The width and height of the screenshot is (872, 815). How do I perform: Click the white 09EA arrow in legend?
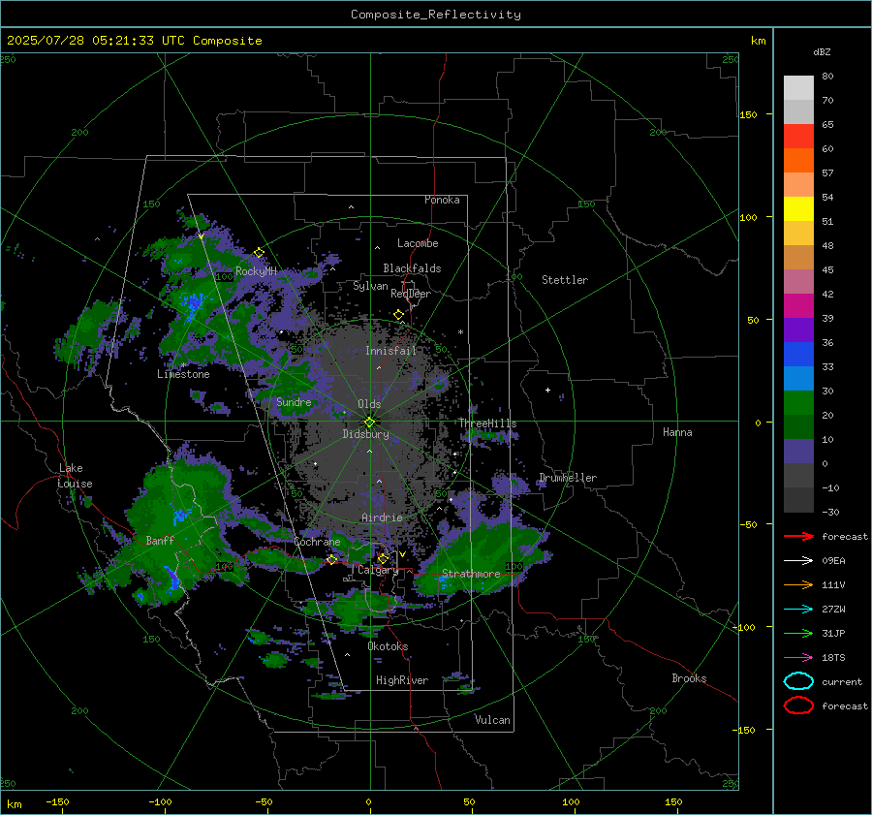pyautogui.click(x=798, y=560)
